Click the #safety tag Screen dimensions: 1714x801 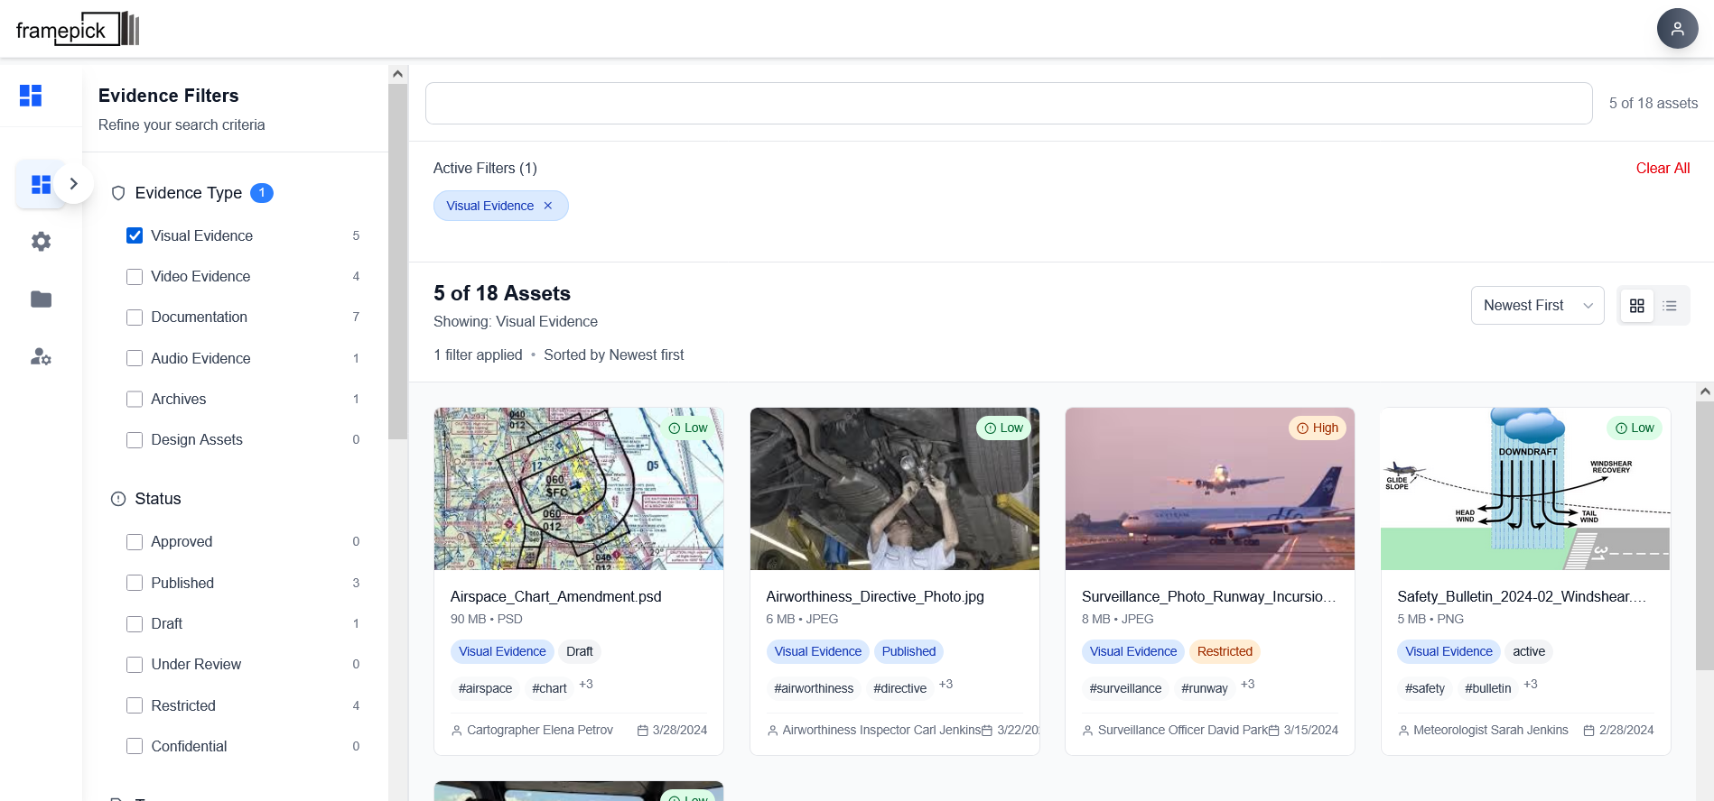coord(1425,688)
